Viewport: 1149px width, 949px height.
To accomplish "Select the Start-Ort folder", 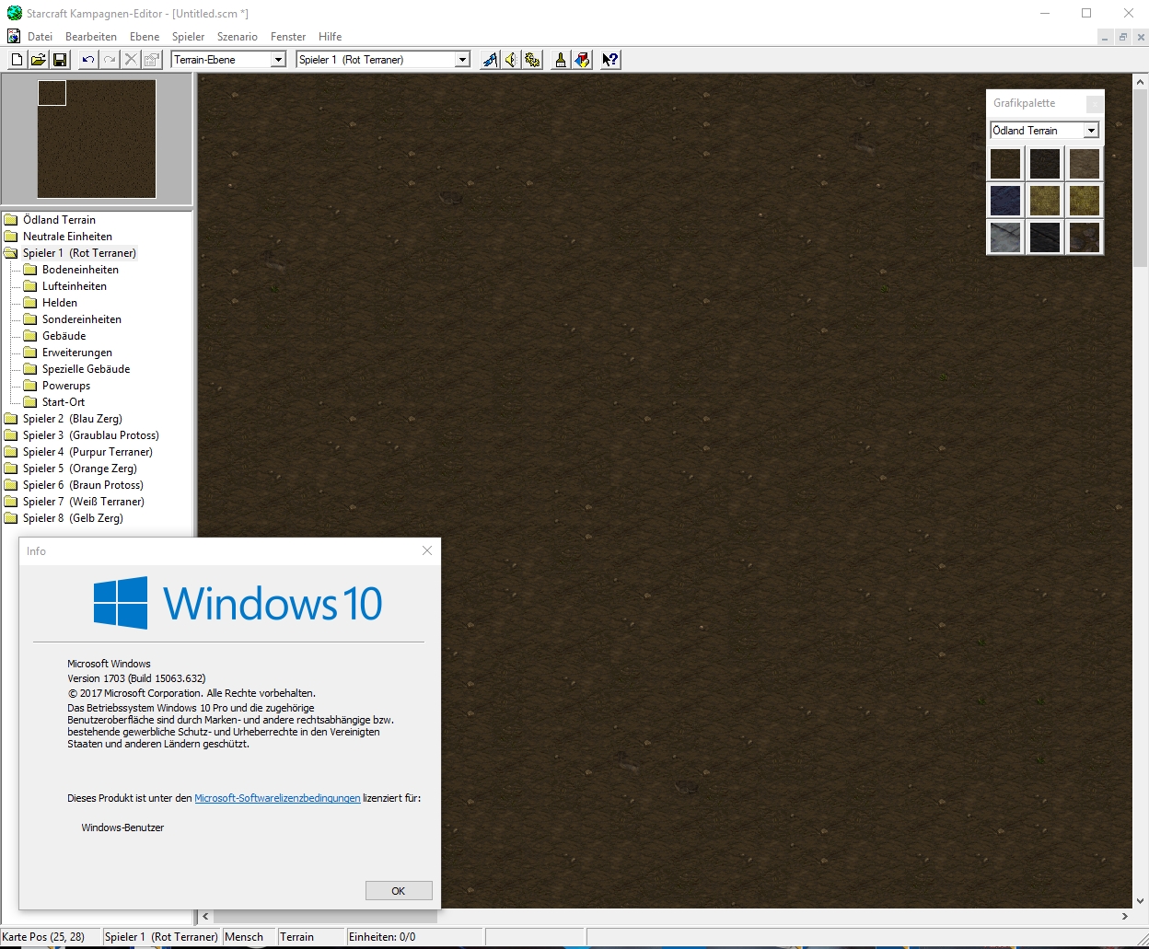I will [x=54, y=402].
